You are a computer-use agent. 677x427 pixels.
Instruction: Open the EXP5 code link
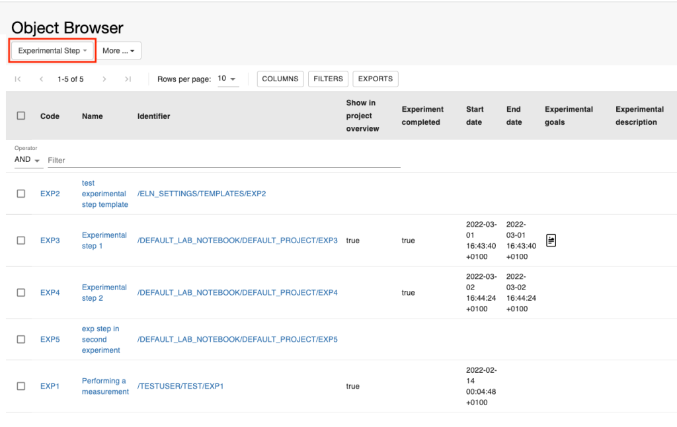pos(50,339)
